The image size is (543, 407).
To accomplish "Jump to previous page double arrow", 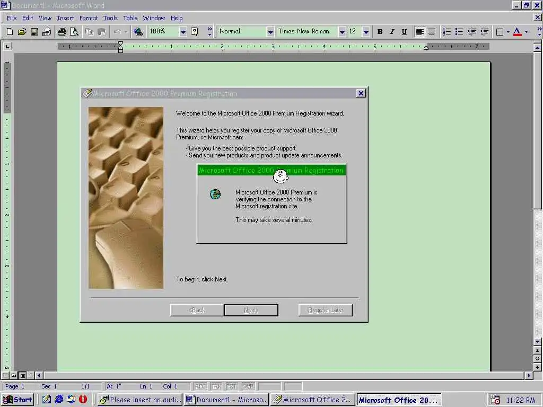I will (537, 350).
